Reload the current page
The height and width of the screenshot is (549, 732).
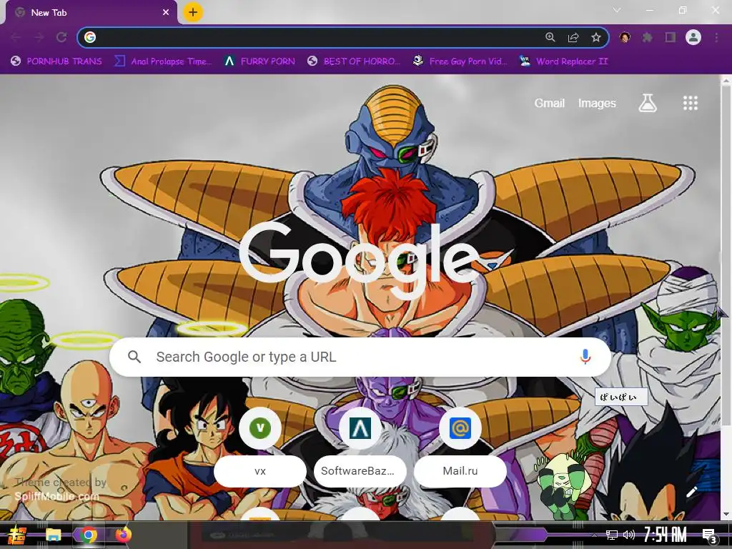pos(61,37)
